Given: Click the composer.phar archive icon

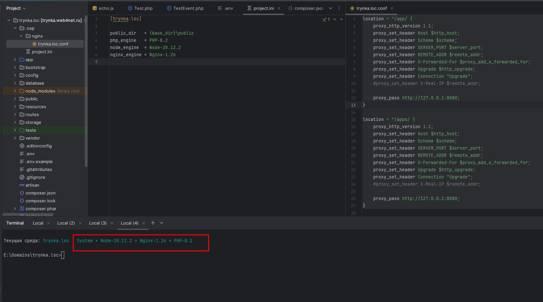Looking at the screenshot, I should (22, 209).
